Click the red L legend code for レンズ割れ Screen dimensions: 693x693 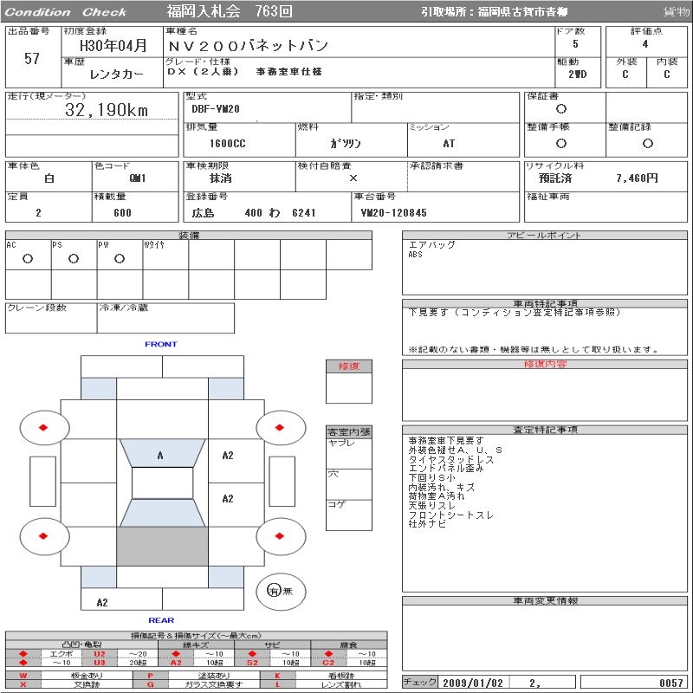click(x=277, y=684)
